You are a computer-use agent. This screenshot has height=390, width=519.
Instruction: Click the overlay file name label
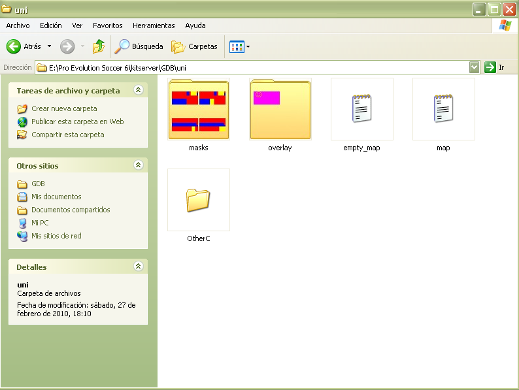pos(280,148)
